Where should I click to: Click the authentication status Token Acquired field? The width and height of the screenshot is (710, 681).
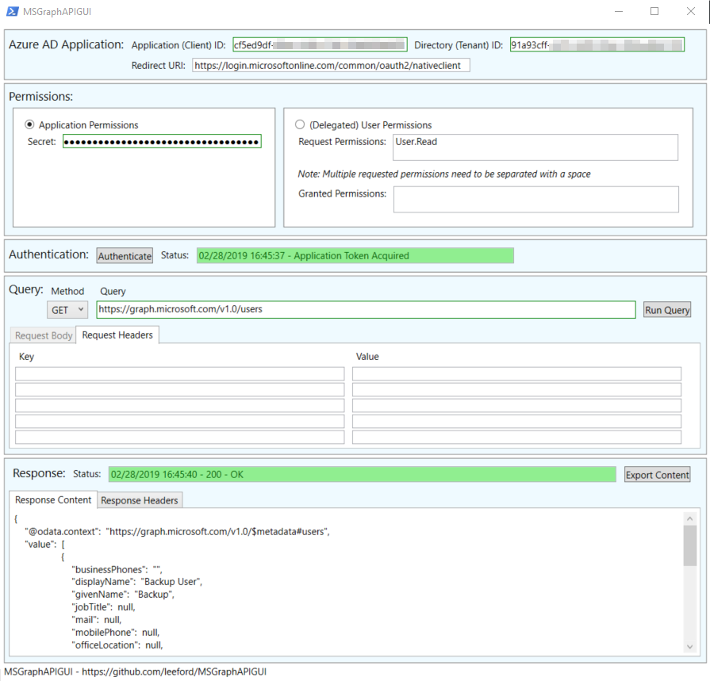(355, 255)
